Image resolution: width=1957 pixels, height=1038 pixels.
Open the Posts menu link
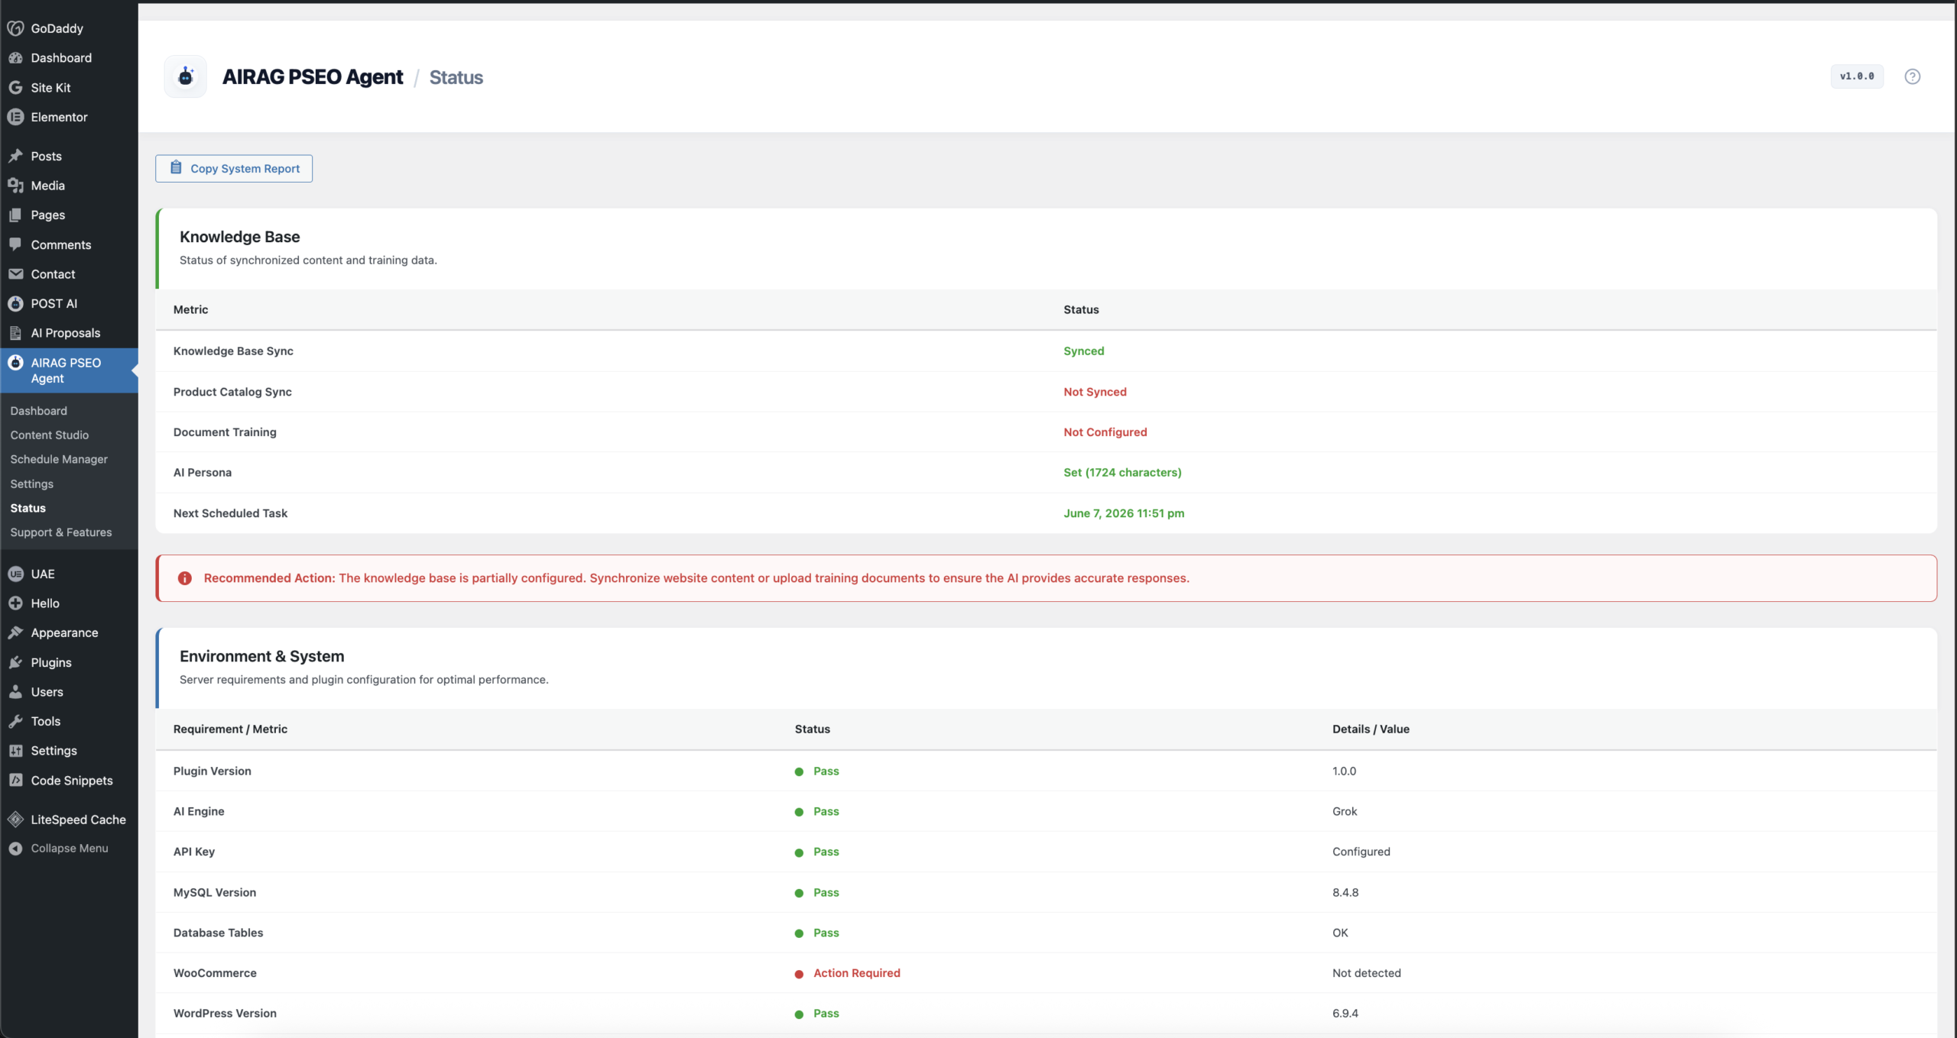point(47,156)
